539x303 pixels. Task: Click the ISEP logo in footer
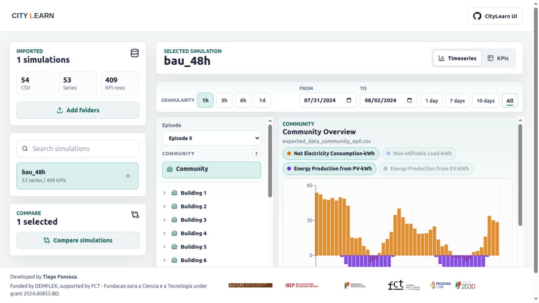point(302,286)
